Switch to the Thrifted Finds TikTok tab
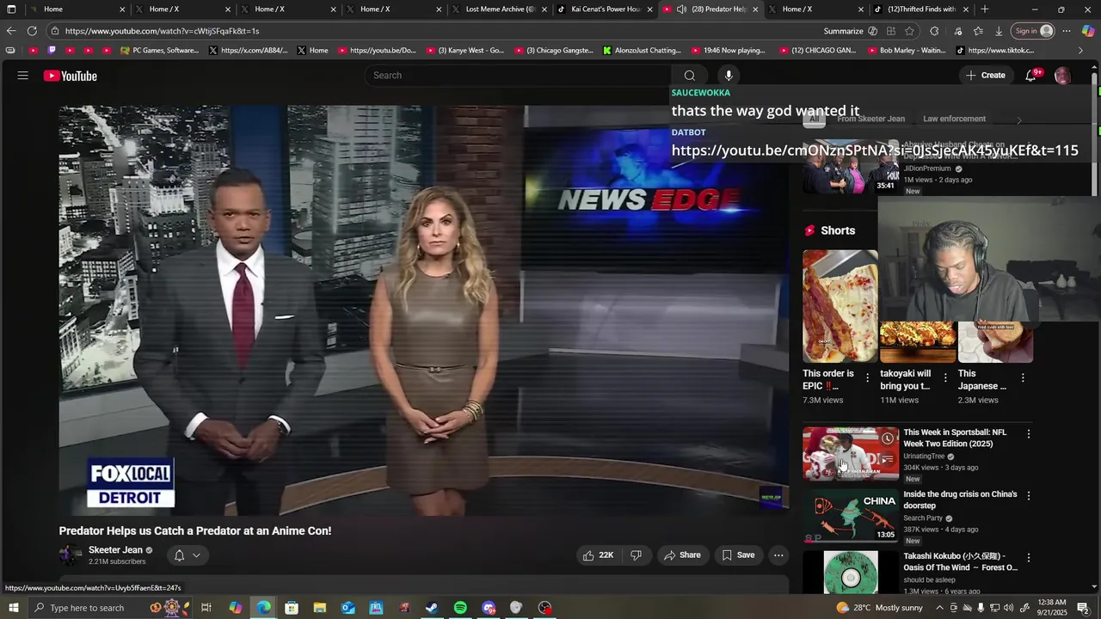Image resolution: width=1101 pixels, height=619 pixels. [x=920, y=9]
